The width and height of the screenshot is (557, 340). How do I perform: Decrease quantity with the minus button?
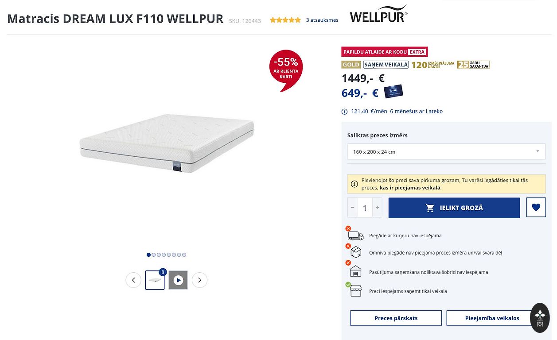pos(353,207)
